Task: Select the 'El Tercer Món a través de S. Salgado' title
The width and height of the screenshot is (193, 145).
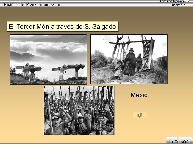Action: [x=62, y=27]
